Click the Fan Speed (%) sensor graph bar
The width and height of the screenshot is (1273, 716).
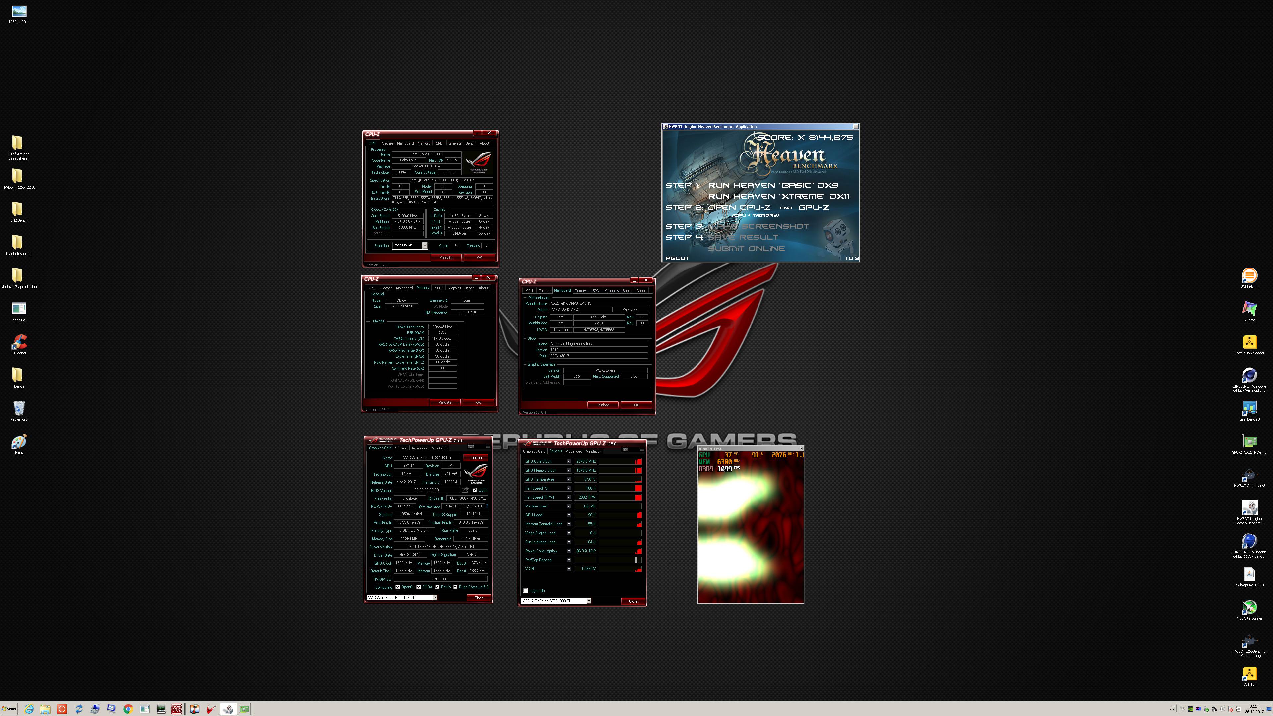tap(620, 488)
